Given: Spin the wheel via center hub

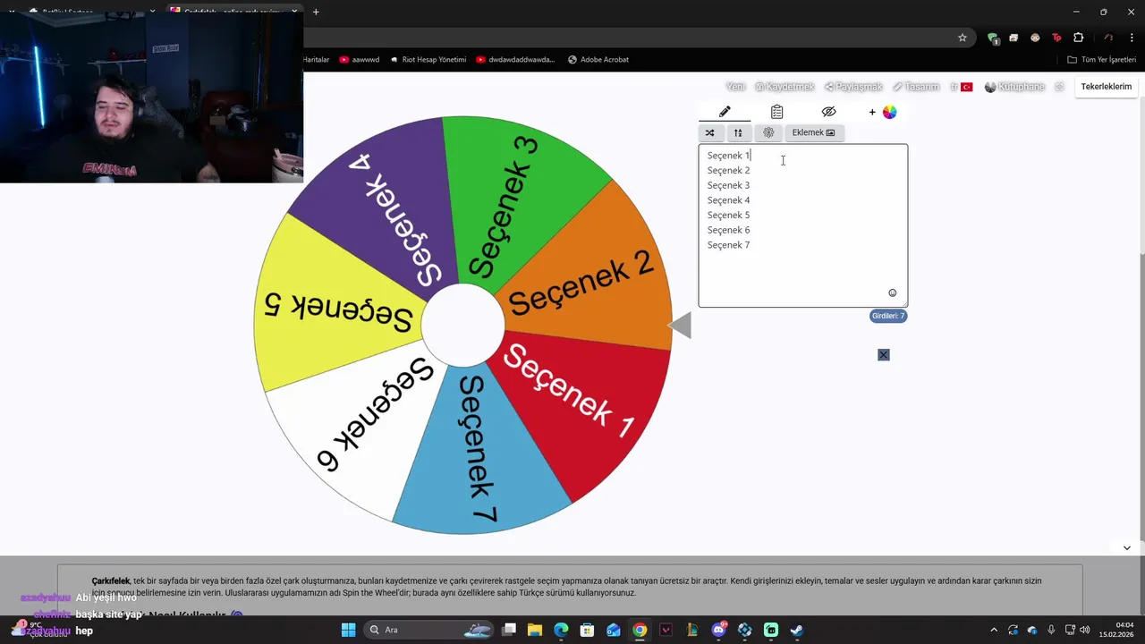Looking at the screenshot, I should [462, 326].
